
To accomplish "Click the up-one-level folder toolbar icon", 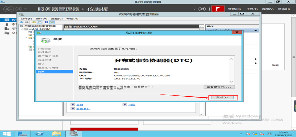I will pos(34,22).
